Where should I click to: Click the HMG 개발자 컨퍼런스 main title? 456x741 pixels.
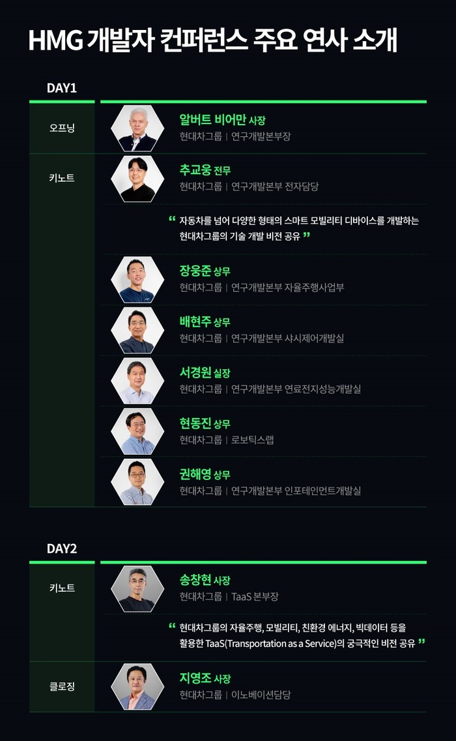click(x=212, y=40)
